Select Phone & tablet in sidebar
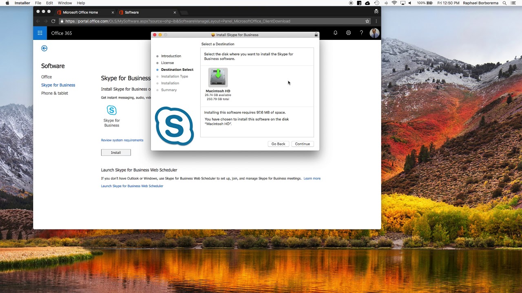The width and height of the screenshot is (522, 293). point(55,93)
